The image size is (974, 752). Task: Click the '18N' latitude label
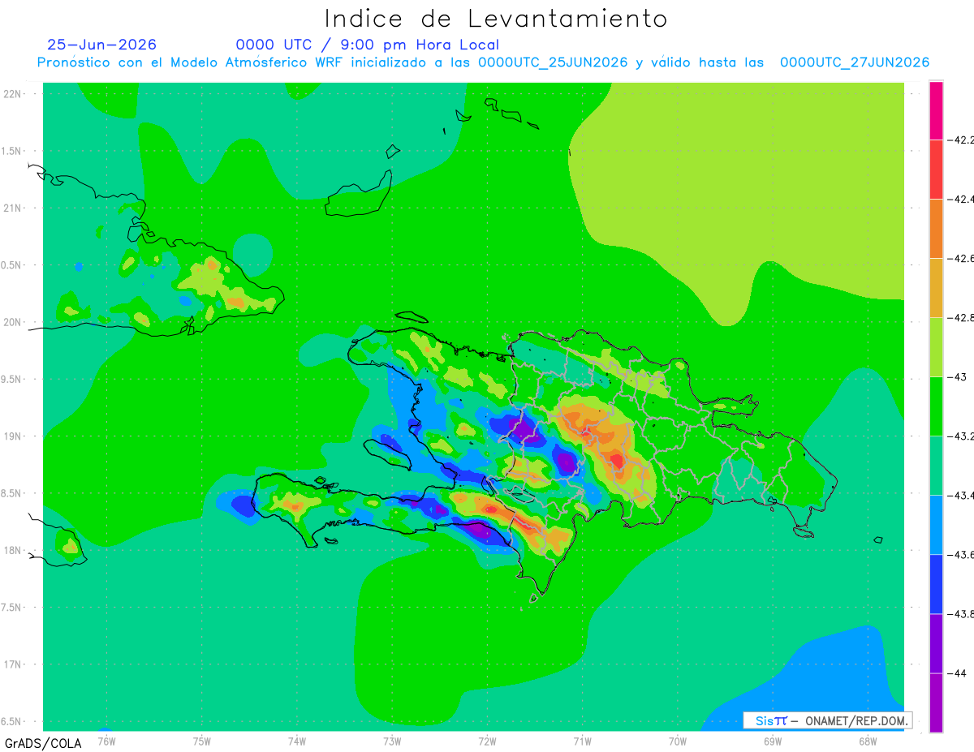[12, 550]
